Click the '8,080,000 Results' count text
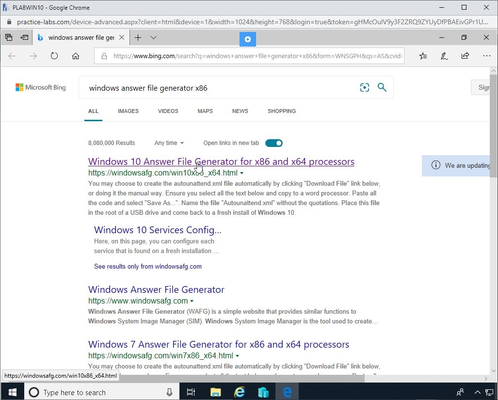The image size is (498, 400). (112, 143)
